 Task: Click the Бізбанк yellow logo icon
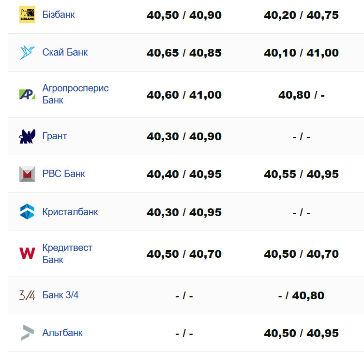[27, 15]
